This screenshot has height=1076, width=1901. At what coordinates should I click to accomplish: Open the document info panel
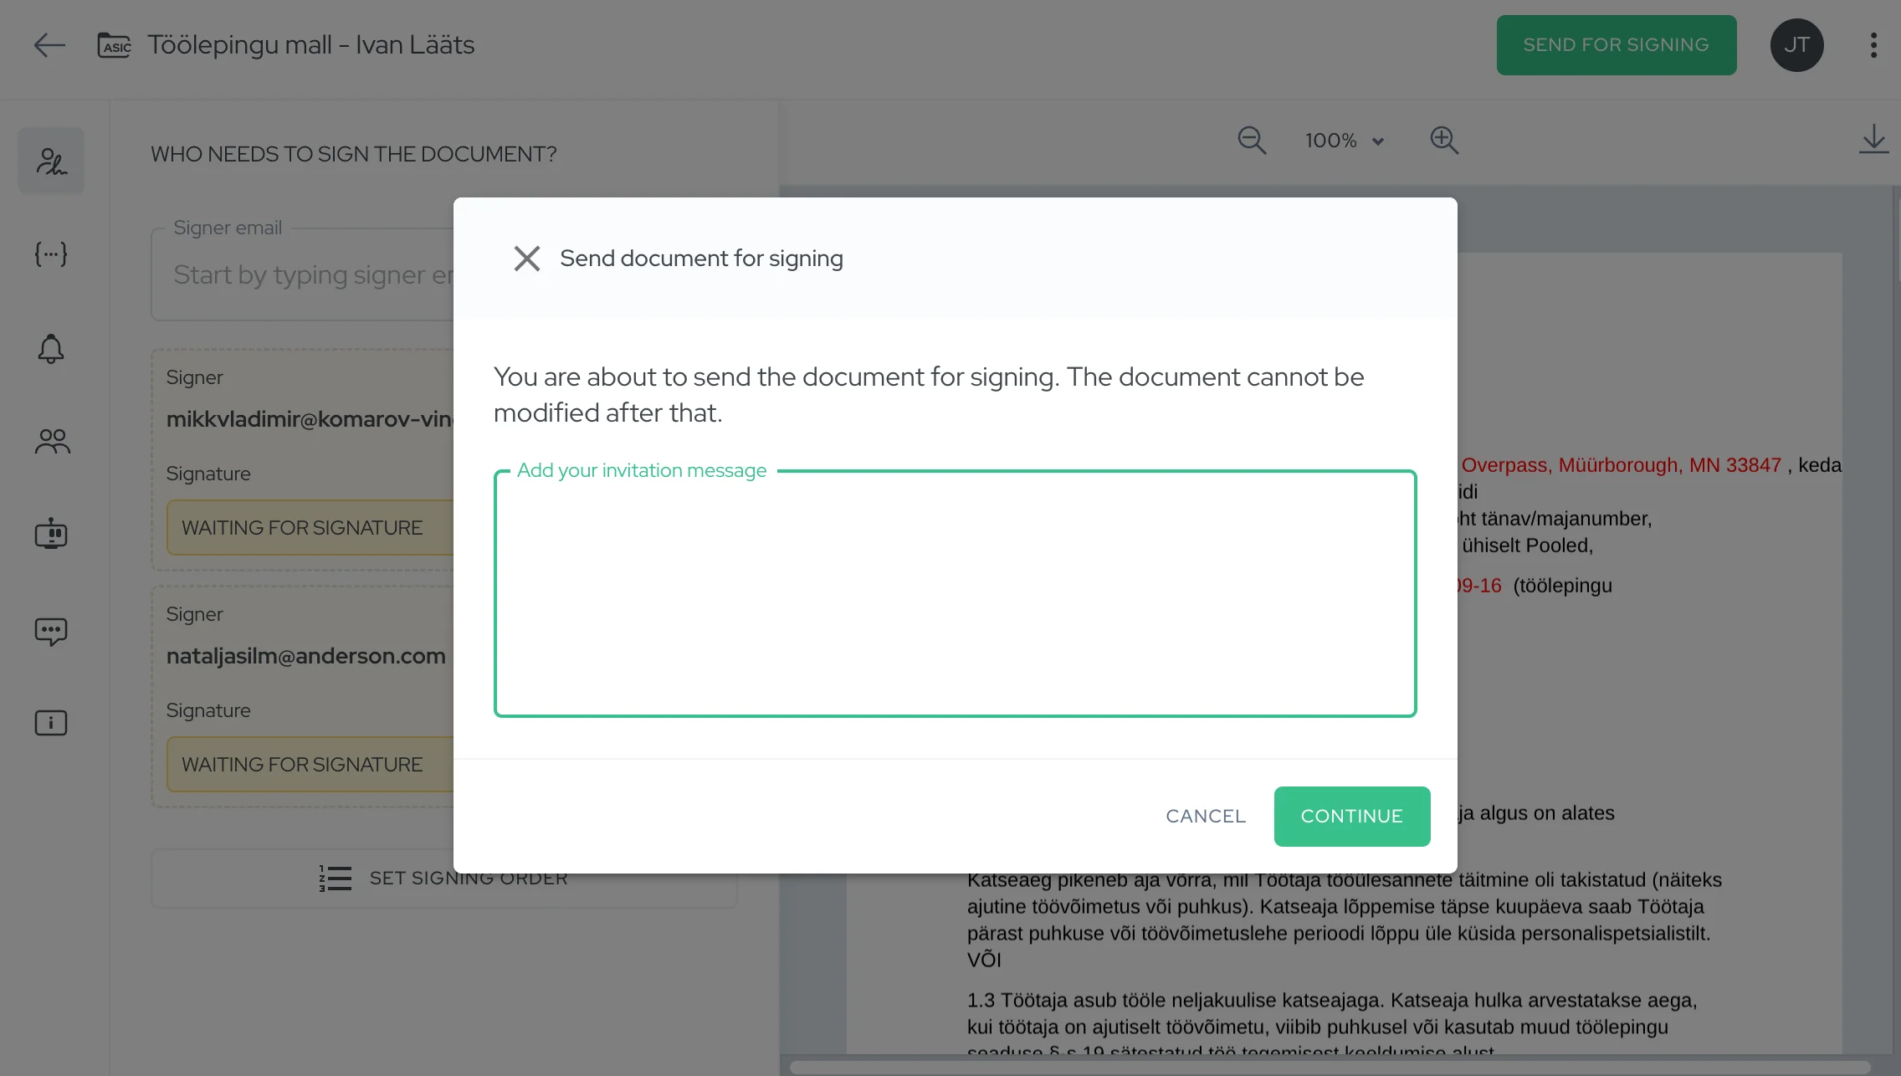coord(50,722)
